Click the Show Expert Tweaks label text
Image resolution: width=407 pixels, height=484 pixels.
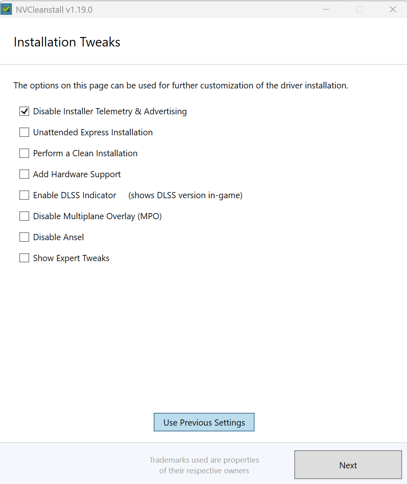(71, 258)
